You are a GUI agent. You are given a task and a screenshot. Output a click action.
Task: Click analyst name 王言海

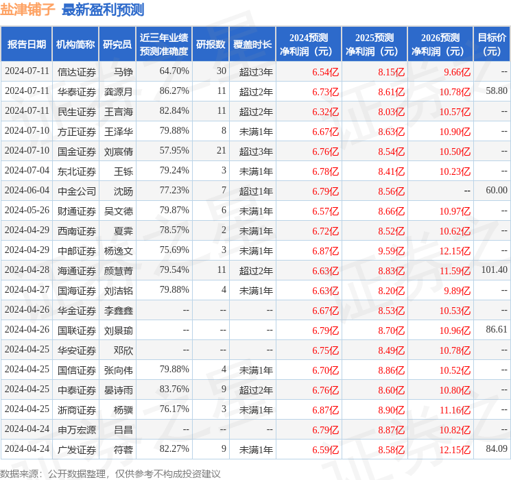118,112
